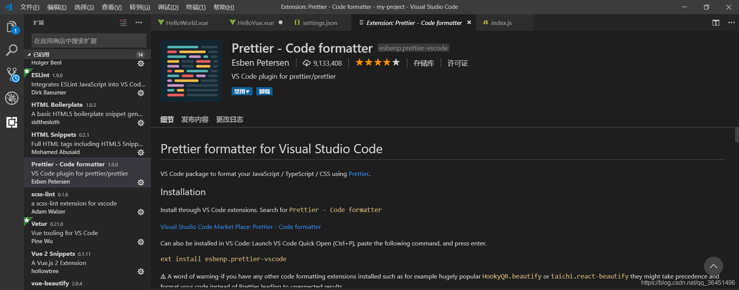Open the Debug view icon

click(12, 98)
